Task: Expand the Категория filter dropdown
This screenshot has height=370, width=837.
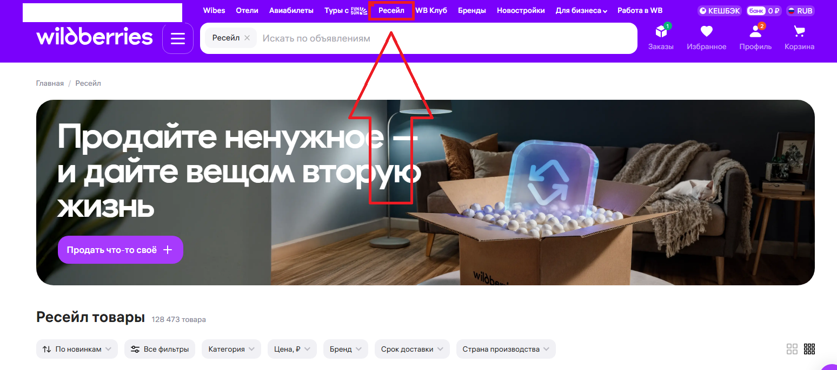Action: (231, 349)
